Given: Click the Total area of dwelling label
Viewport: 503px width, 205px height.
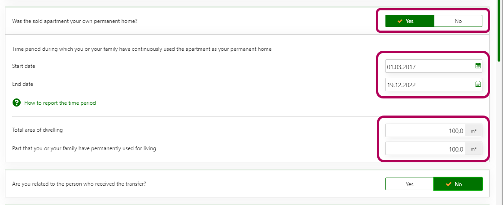Looking at the screenshot, I should [37, 130].
